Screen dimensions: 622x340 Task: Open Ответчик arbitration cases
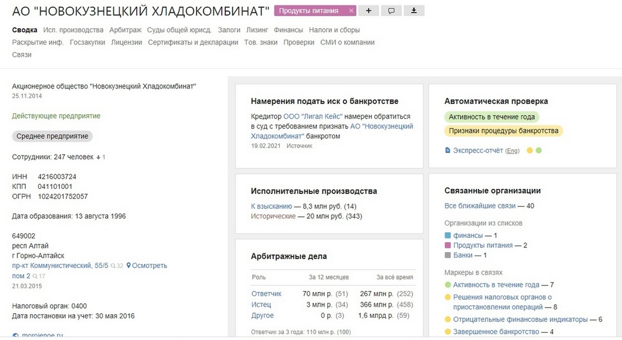[x=266, y=293]
